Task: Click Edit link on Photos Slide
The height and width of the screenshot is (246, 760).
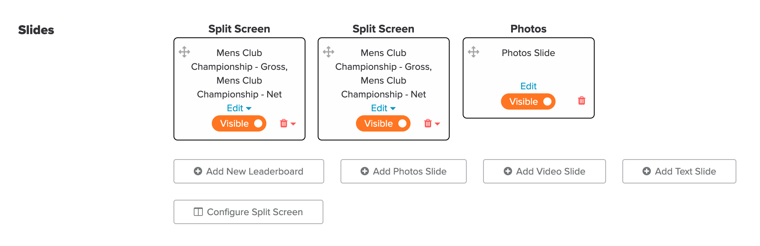Action: click(x=529, y=86)
